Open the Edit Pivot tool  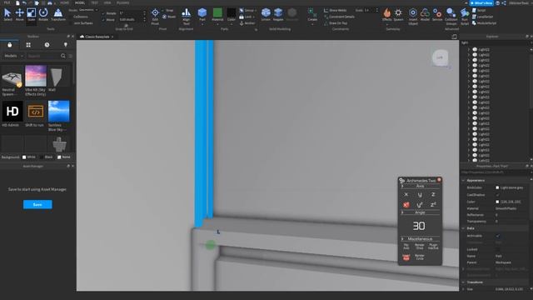tap(155, 17)
